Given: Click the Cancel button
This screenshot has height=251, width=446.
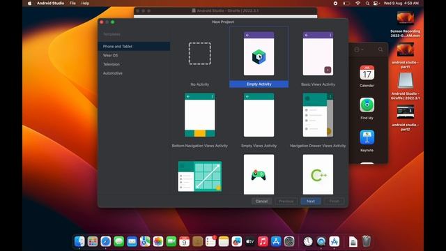Looking at the screenshot, I should tap(261, 201).
